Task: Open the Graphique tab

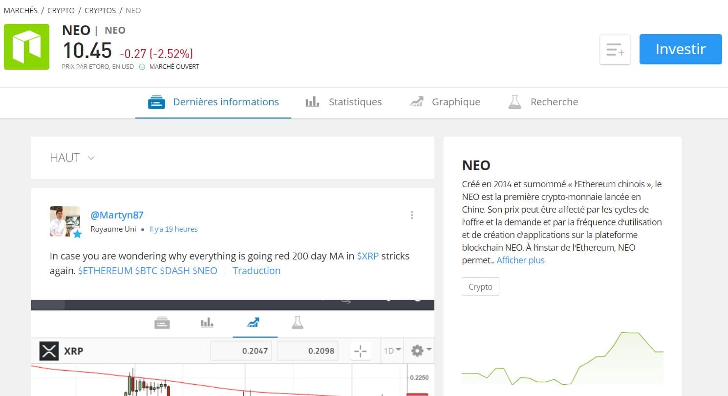Action: [x=445, y=102]
